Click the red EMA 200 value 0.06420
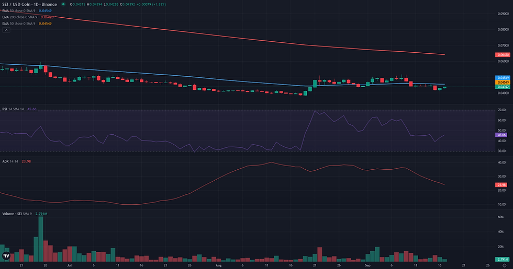Image resolution: width=513 pixels, height=269 pixels. click(x=47, y=17)
